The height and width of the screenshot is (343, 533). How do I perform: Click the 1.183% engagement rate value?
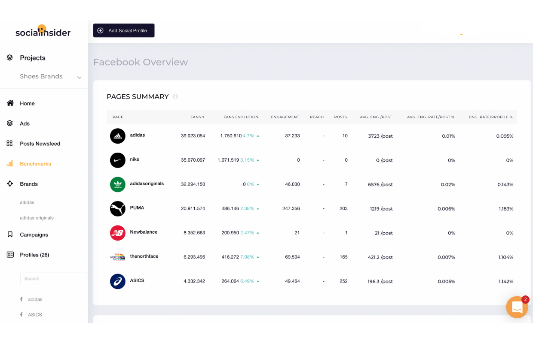(505, 209)
